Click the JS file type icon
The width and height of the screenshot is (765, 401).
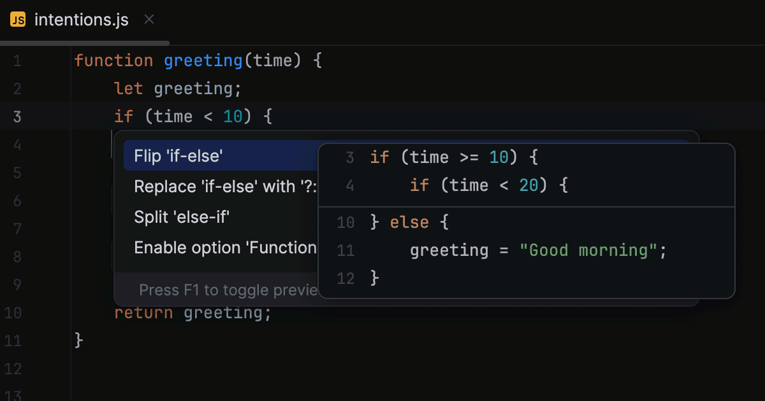click(18, 20)
